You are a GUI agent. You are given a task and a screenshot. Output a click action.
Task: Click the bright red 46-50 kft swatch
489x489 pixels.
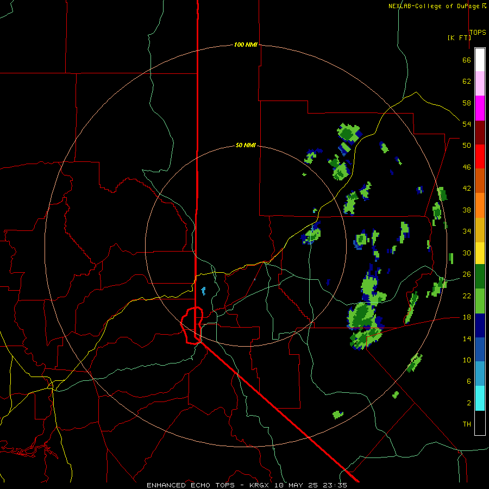pyautogui.click(x=480, y=156)
